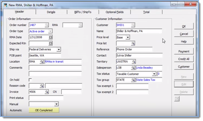Open the Territory lookup magnifier
The image size is (203, 121).
pos(134,62)
